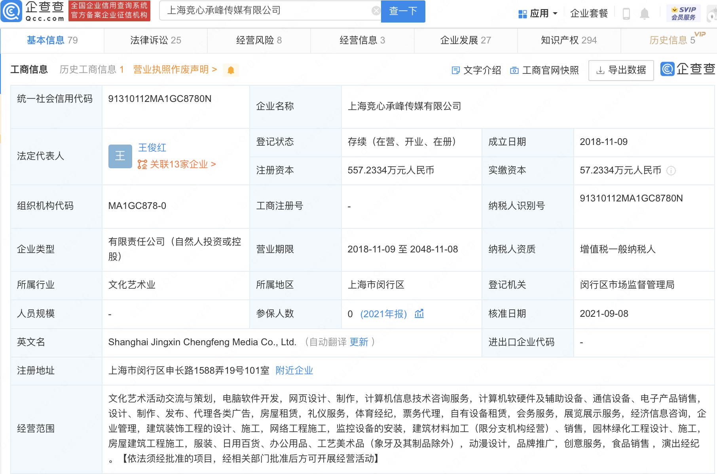Open the chart icon next to the 2021 annual report
Viewport: 717px width, 474px height.
tap(419, 314)
